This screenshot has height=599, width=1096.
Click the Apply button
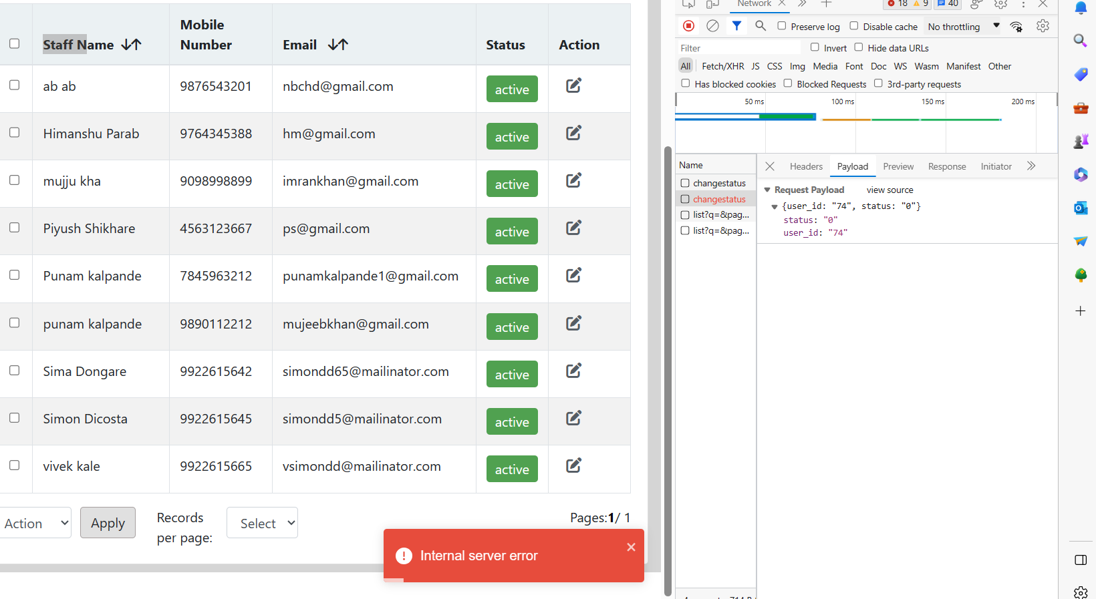(108, 523)
